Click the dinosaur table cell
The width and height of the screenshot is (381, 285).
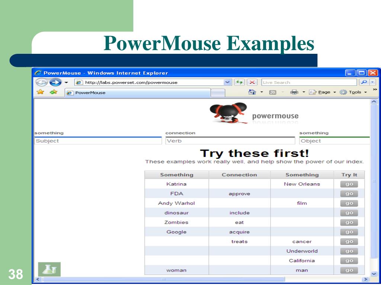pos(176,213)
